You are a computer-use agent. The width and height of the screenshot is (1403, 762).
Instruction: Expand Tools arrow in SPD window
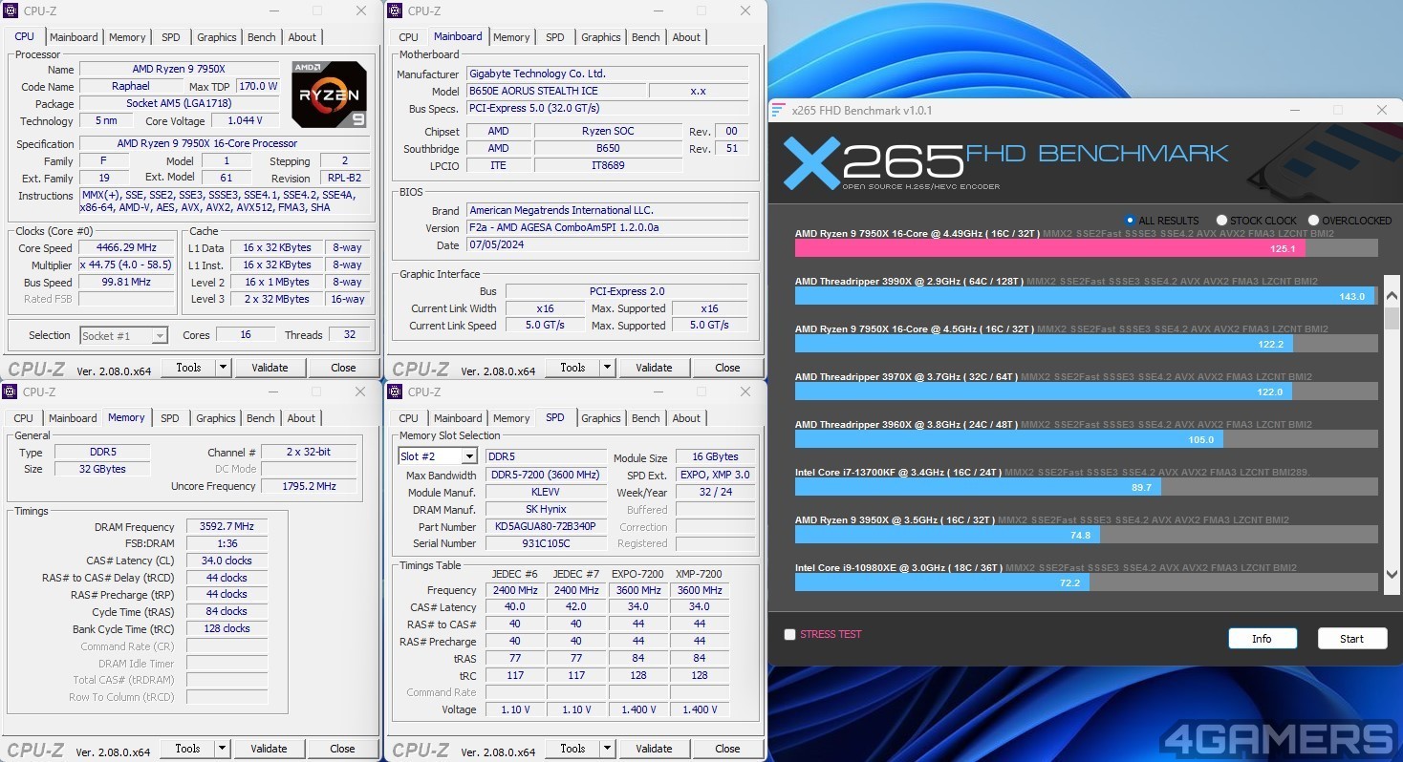[607, 749]
